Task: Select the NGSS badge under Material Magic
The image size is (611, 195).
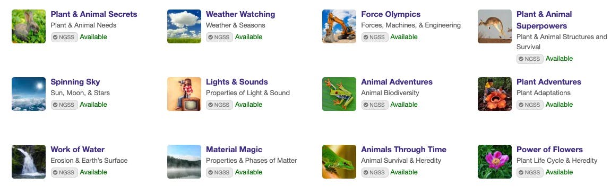Action: tap(219, 172)
